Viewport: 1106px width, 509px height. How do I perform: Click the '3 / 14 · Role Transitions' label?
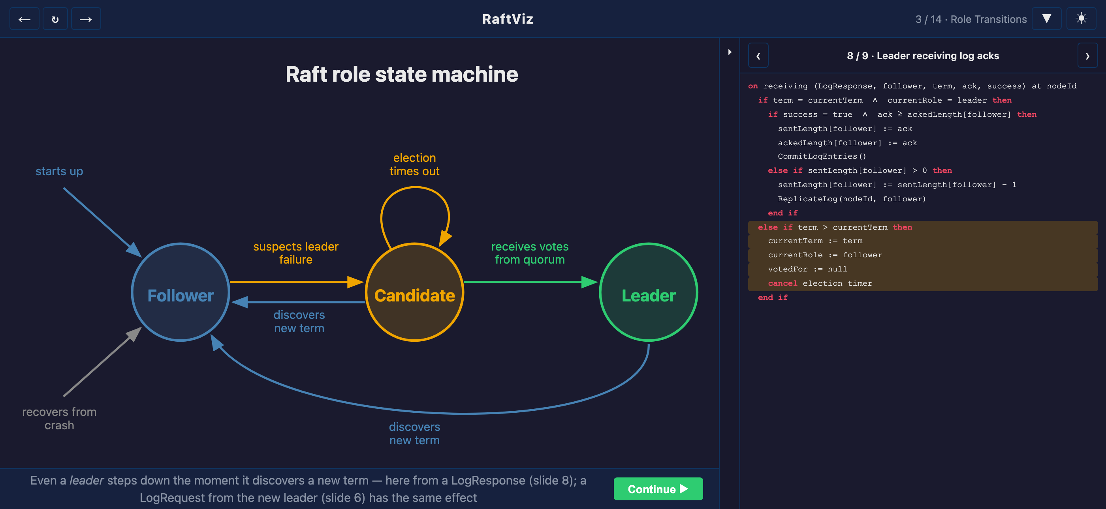coord(971,19)
